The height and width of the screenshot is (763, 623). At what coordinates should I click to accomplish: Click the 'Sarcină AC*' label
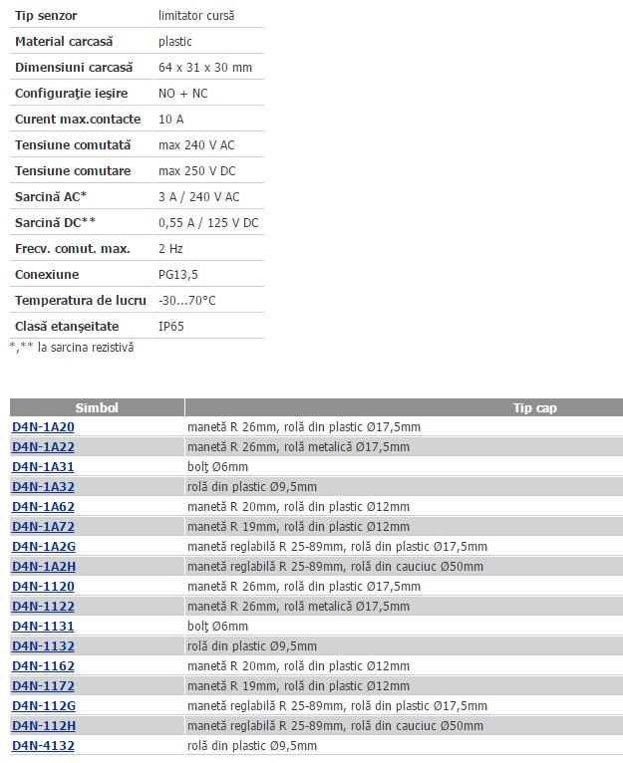click(51, 196)
